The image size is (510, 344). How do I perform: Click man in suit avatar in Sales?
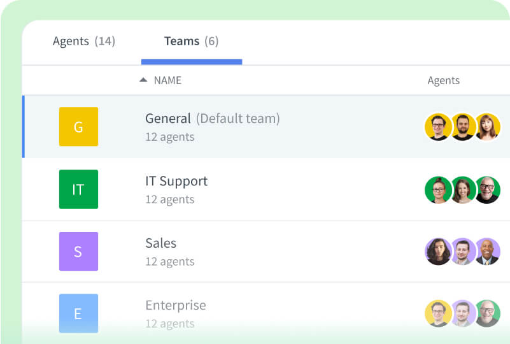(x=488, y=252)
